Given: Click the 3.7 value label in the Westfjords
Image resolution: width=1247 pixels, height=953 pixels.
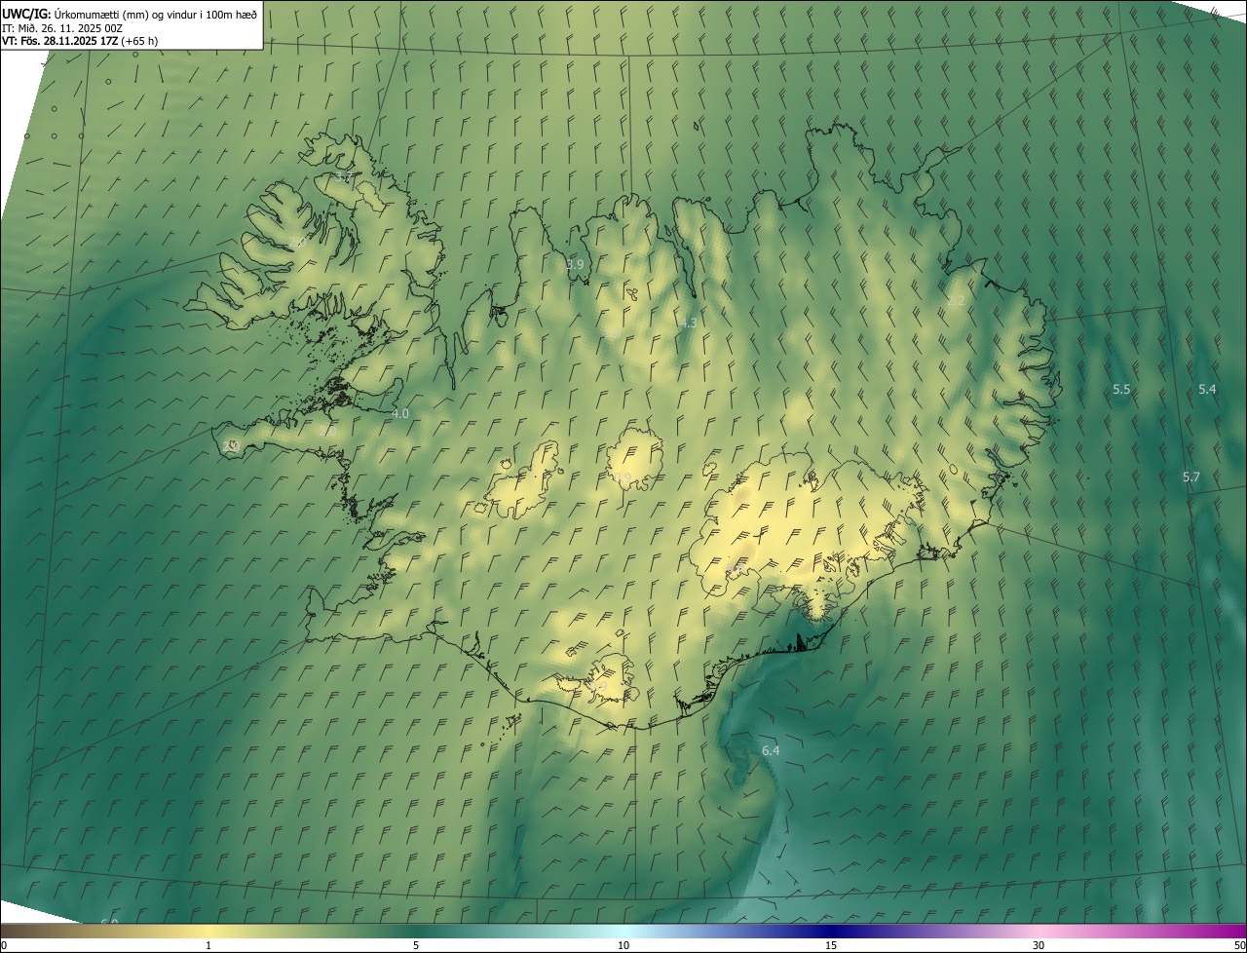Looking at the screenshot, I should (x=342, y=177).
